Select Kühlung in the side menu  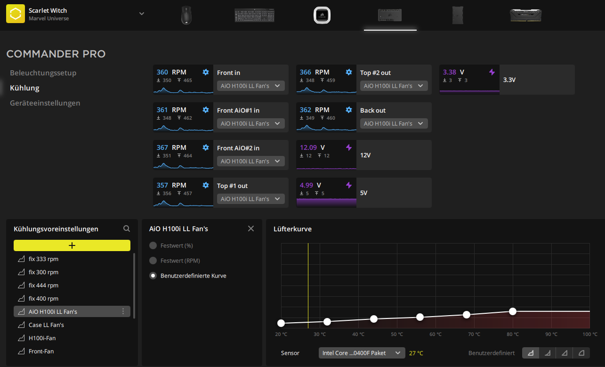click(x=24, y=88)
